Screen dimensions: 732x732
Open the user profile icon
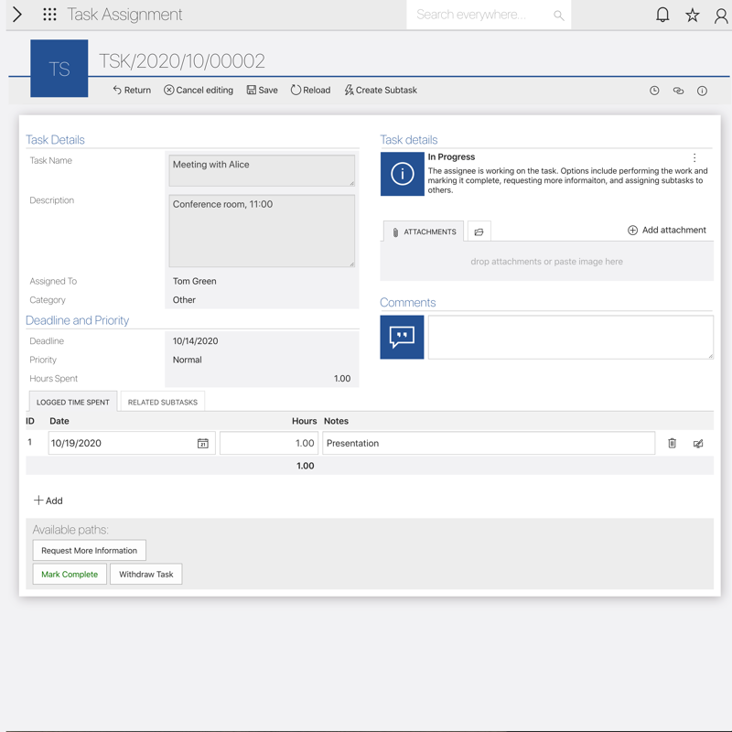721,15
